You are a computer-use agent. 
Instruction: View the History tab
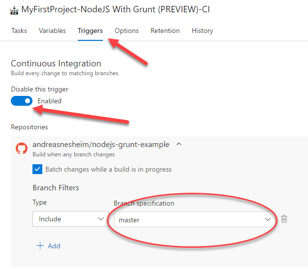[202, 31]
